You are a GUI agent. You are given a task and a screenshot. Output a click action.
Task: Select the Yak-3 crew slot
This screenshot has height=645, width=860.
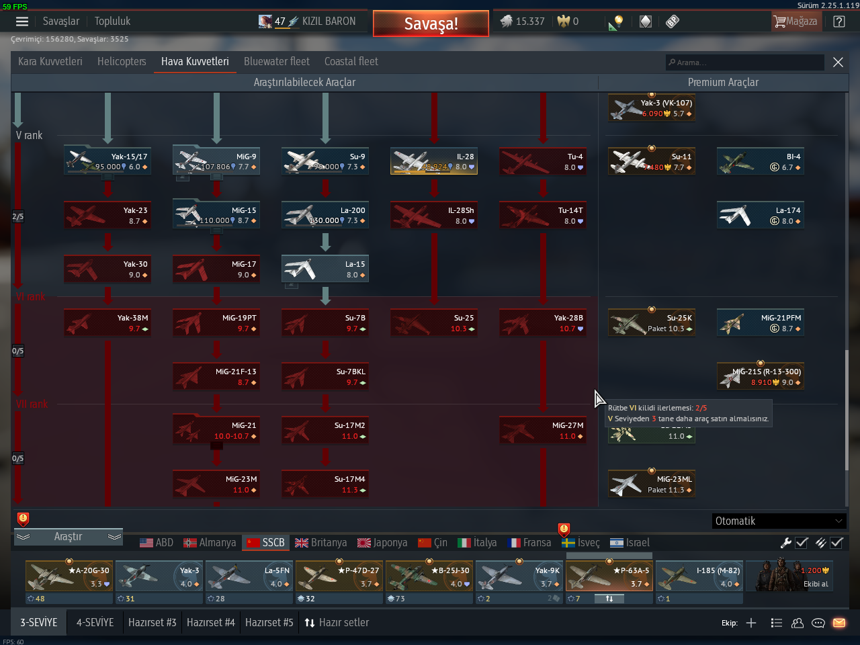coord(159,576)
